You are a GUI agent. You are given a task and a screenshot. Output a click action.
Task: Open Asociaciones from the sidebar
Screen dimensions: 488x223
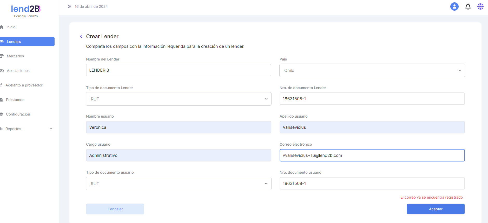point(18,71)
